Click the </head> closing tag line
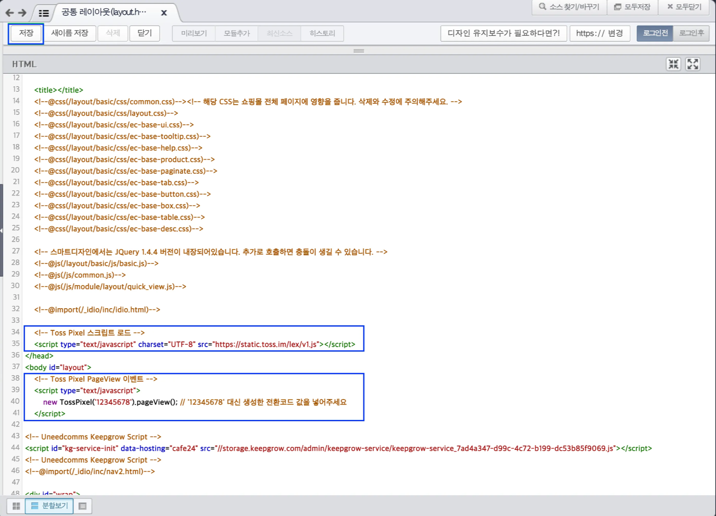 [x=39, y=356]
